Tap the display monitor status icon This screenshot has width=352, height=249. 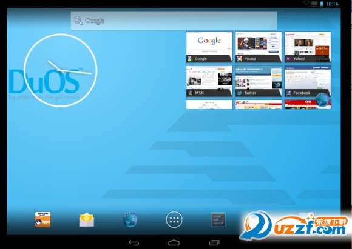tap(314, 4)
